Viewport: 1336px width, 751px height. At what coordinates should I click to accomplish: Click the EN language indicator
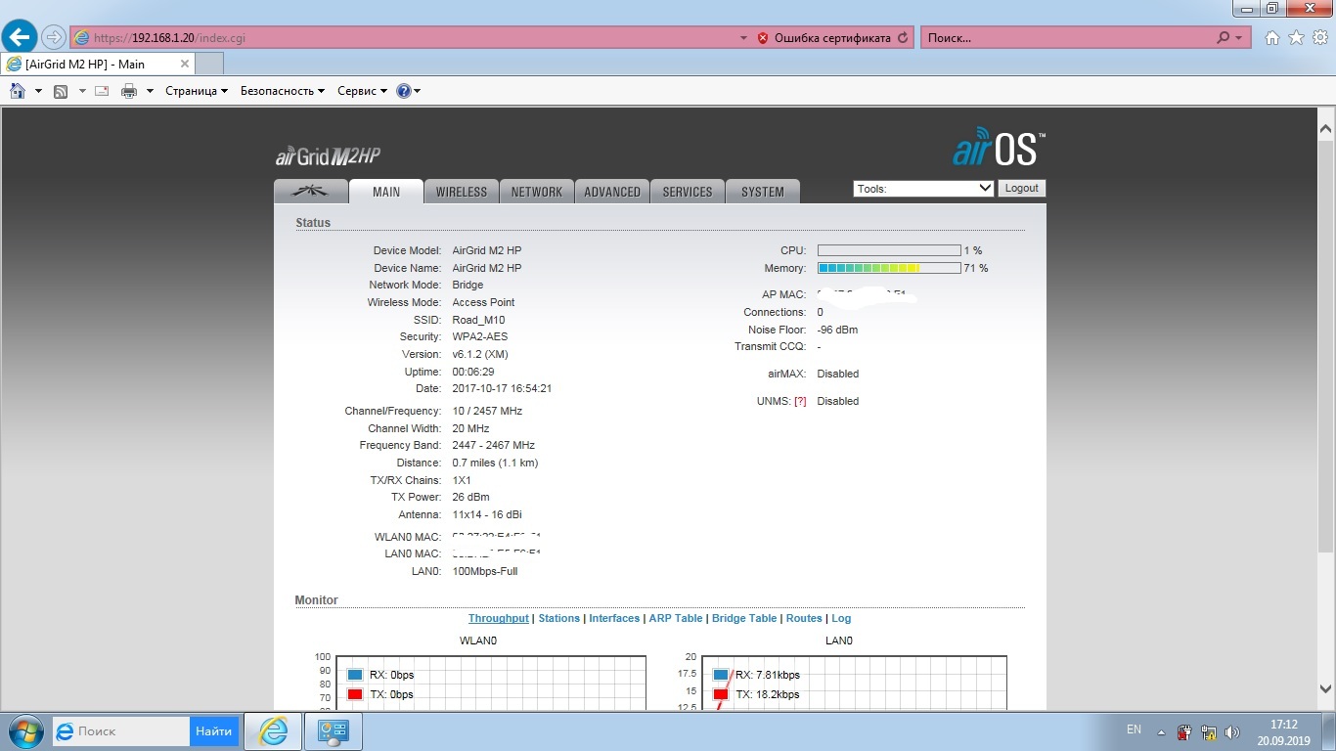(x=1134, y=729)
